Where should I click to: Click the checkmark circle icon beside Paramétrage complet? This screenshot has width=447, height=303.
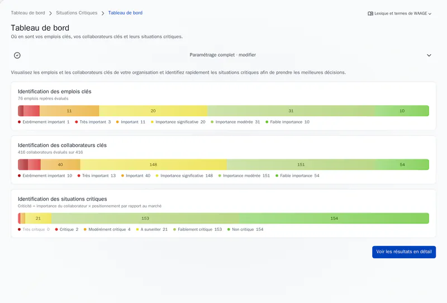pos(17,55)
